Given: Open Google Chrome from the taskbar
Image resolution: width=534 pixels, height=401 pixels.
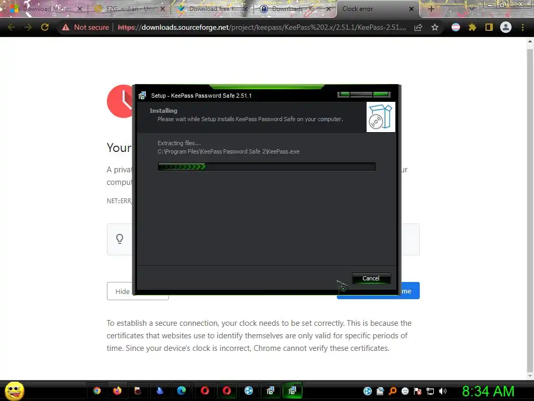Looking at the screenshot, I should [x=97, y=391].
